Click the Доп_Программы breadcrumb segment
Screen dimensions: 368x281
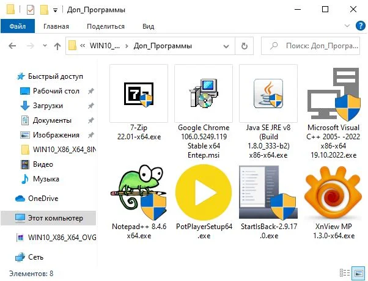tap(163, 45)
